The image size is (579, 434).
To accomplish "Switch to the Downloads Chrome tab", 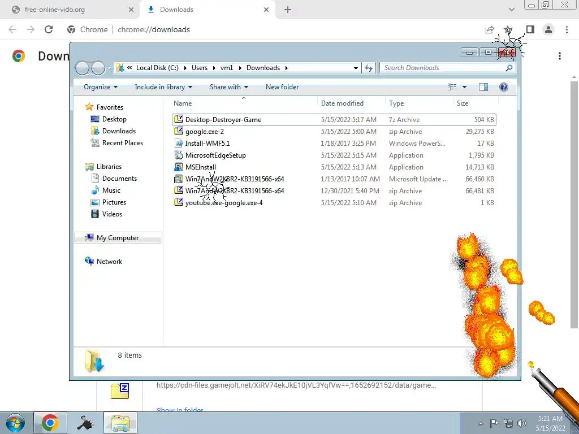I will pos(207,10).
